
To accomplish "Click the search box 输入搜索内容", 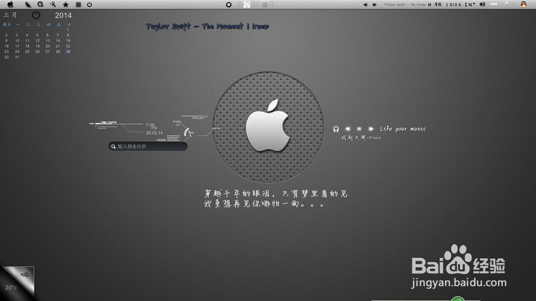I will click(x=148, y=146).
